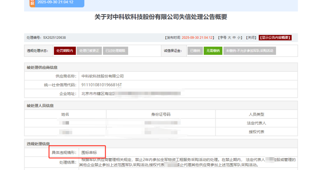
Task: Click the 法定代表人 cell
Action: [256, 123]
